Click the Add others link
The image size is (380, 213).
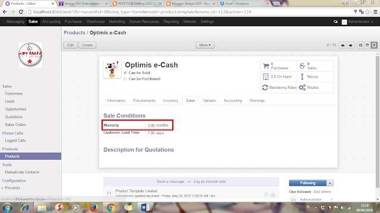click(322, 192)
